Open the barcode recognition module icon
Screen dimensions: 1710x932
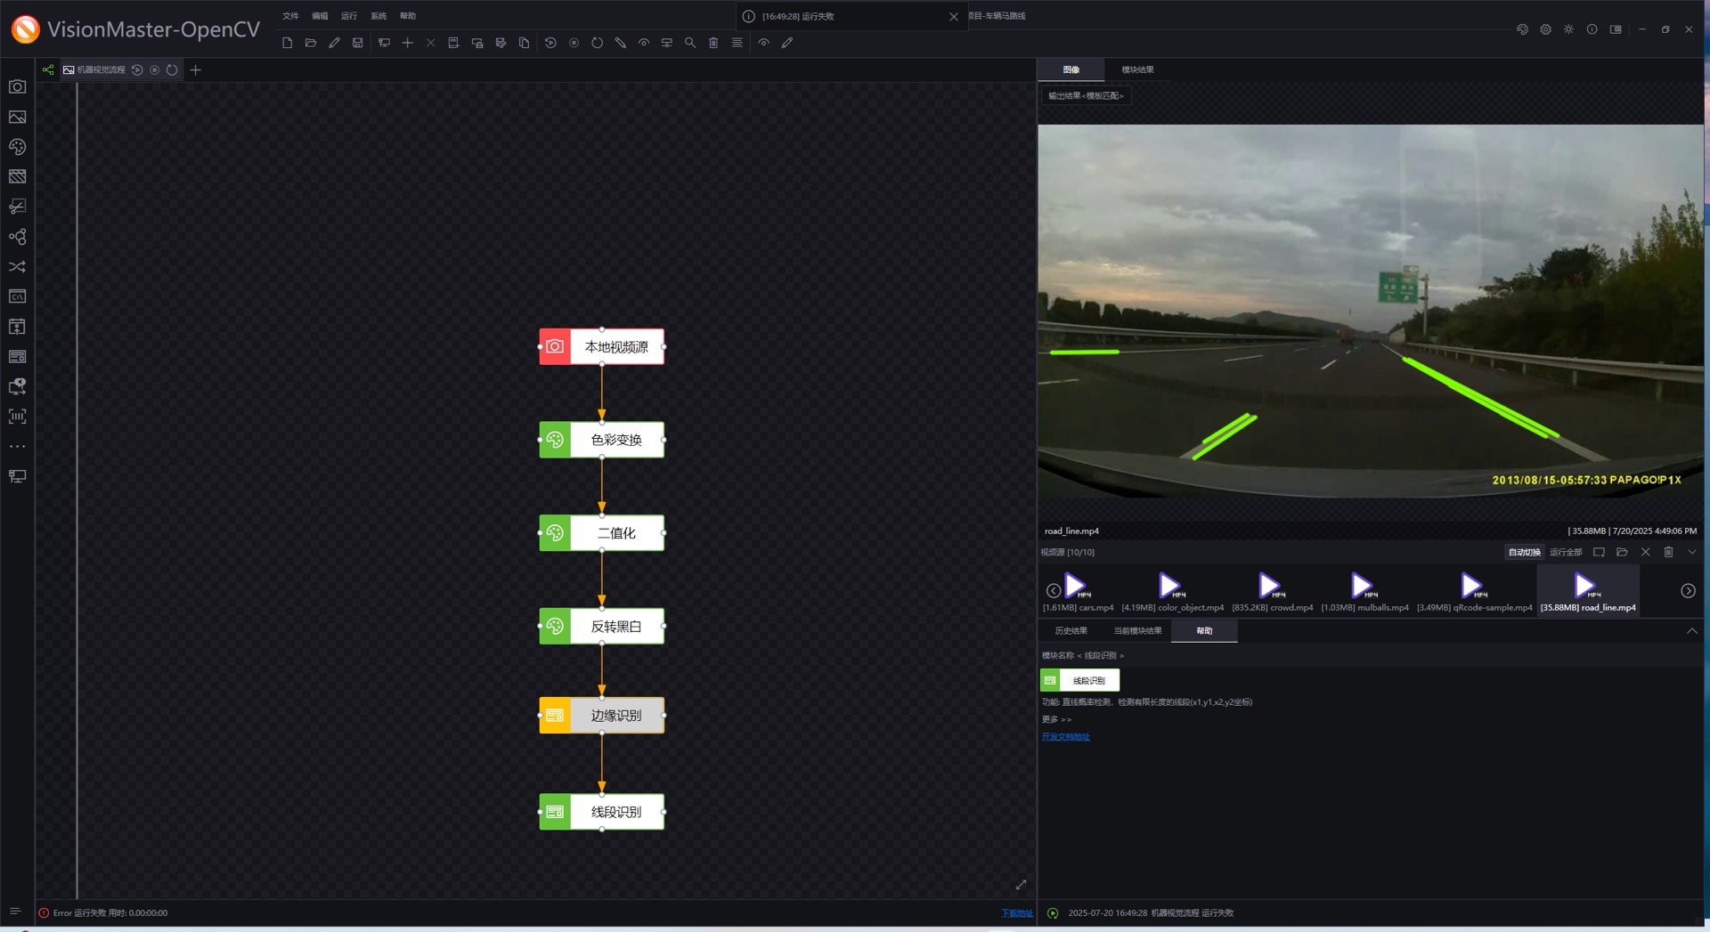click(17, 417)
